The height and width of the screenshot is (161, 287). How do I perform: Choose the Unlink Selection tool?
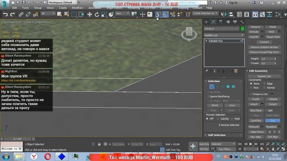click(x=28, y=14)
